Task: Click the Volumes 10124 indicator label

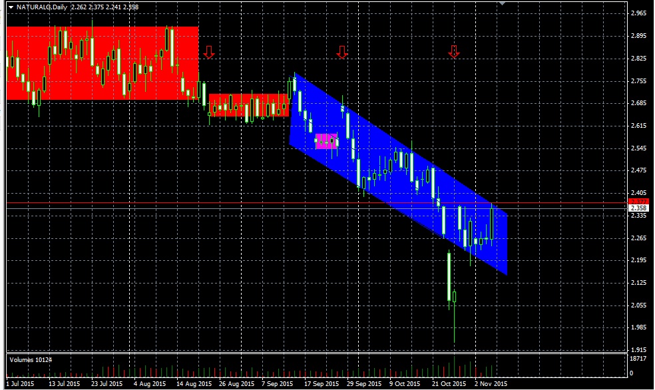Action: pyautogui.click(x=30, y=360)
